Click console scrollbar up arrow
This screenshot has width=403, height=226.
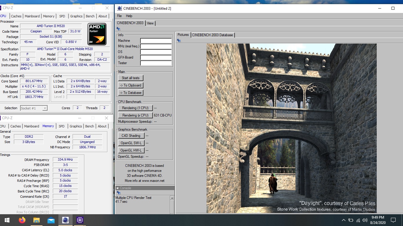(x=172, y=198)
